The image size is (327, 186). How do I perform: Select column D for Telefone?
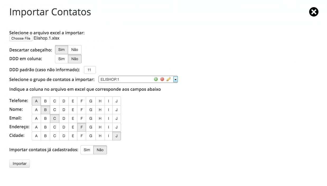[64, 101]
